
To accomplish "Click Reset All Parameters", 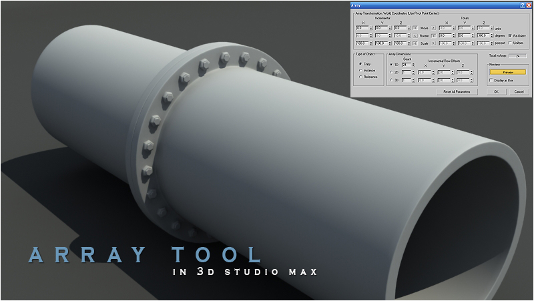I will (457, 91).
